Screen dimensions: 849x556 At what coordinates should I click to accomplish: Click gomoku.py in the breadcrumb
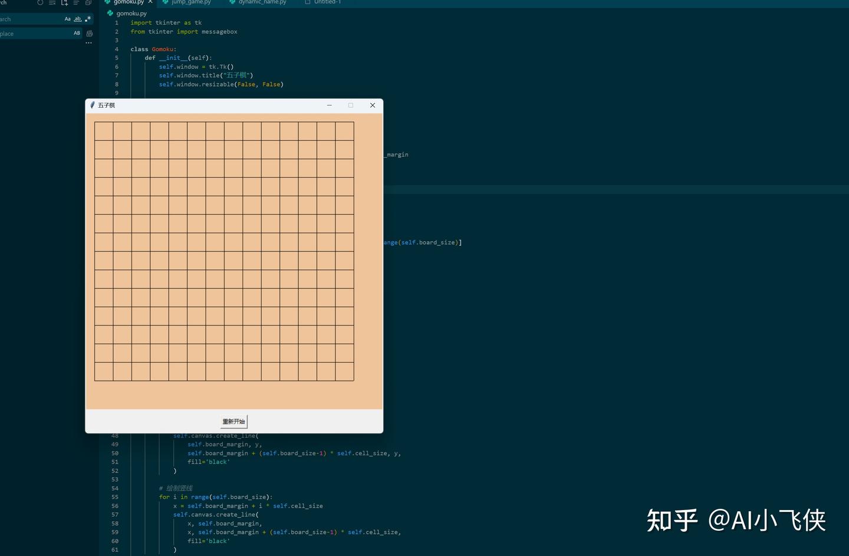point(131,13)
